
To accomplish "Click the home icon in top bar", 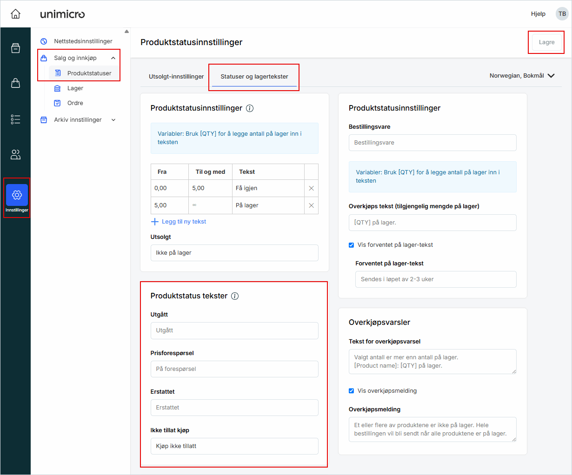I will pos(15,14).
